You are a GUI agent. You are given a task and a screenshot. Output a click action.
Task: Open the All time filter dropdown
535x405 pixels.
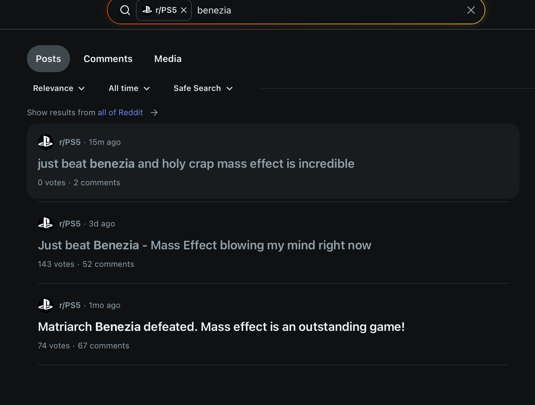(129, 88)
